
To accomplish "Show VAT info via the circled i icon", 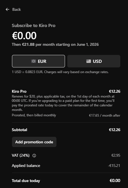I will click(34, 156).
